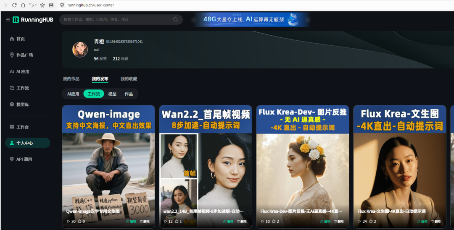The height and width of the screenshot is (230, 454).
Task: Click 删除 on the Qwen-image card
Action: (145, 221)
